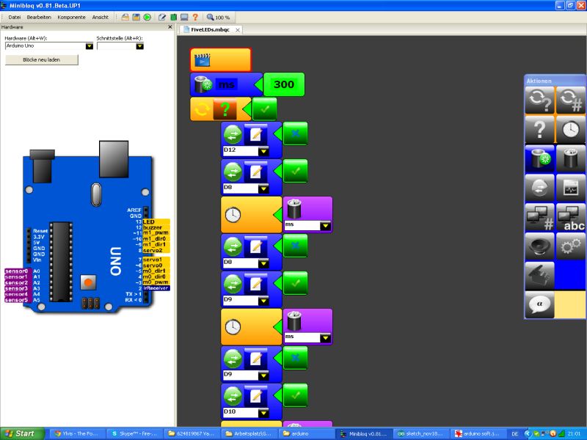
Task: Select the program start clapperboard block
Action: click(x=221, y=60)
